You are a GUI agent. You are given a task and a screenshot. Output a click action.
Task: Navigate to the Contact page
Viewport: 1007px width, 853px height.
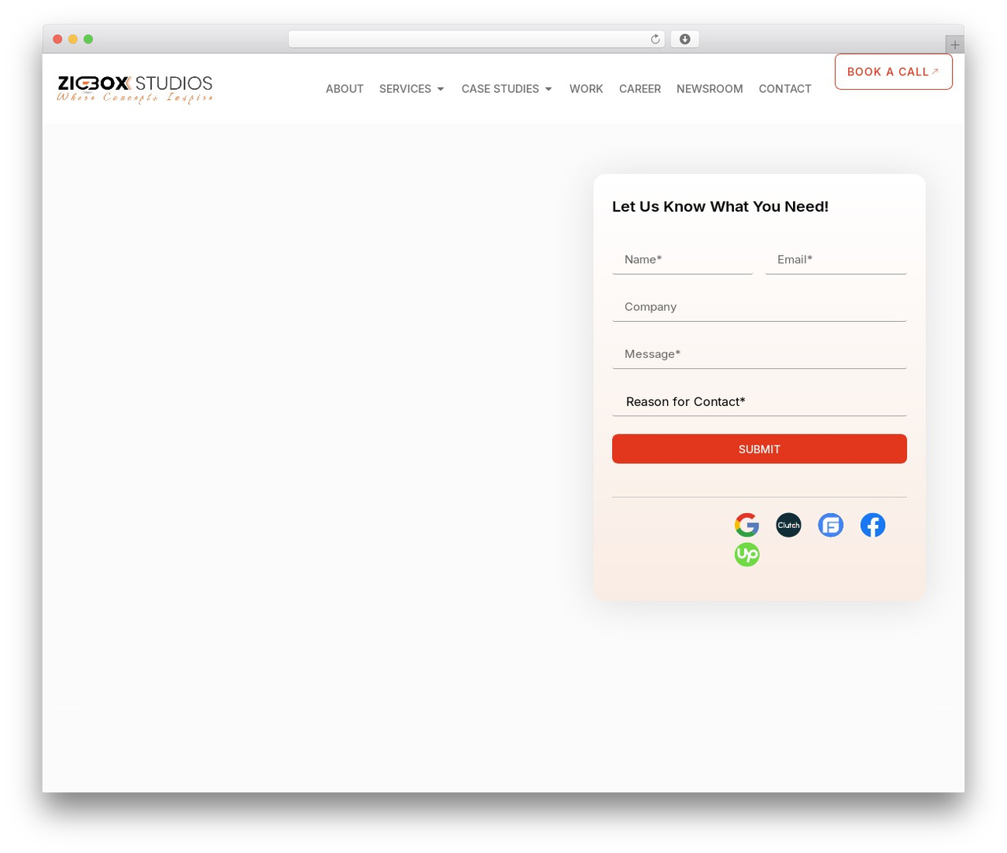[785, 89]
